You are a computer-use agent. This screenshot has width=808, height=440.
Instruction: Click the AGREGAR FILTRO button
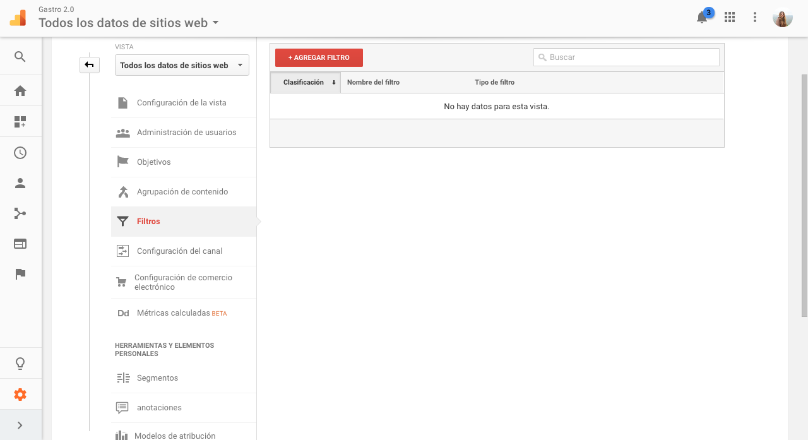319,57
